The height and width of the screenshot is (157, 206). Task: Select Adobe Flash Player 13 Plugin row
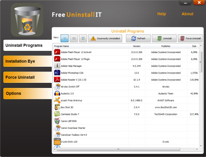[x=126, y=59]
